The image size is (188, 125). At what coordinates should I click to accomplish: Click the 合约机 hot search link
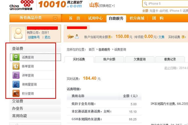(164, 11)
